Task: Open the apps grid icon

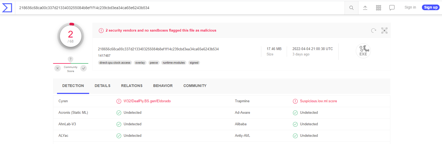Action: click(x=379, y=8)
